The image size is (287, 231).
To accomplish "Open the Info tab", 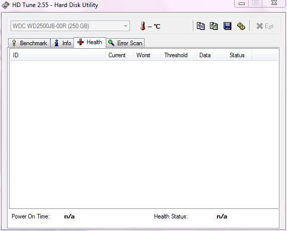I will coord(62,43).
